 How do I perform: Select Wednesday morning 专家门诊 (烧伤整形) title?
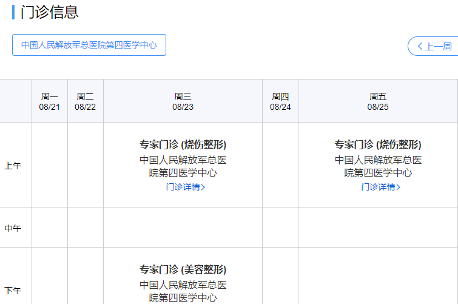point(183,144)
